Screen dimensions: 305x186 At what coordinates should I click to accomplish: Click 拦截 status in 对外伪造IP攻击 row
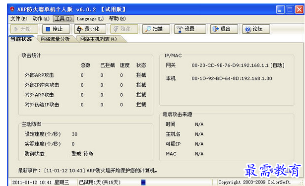(x=141, y=105)
